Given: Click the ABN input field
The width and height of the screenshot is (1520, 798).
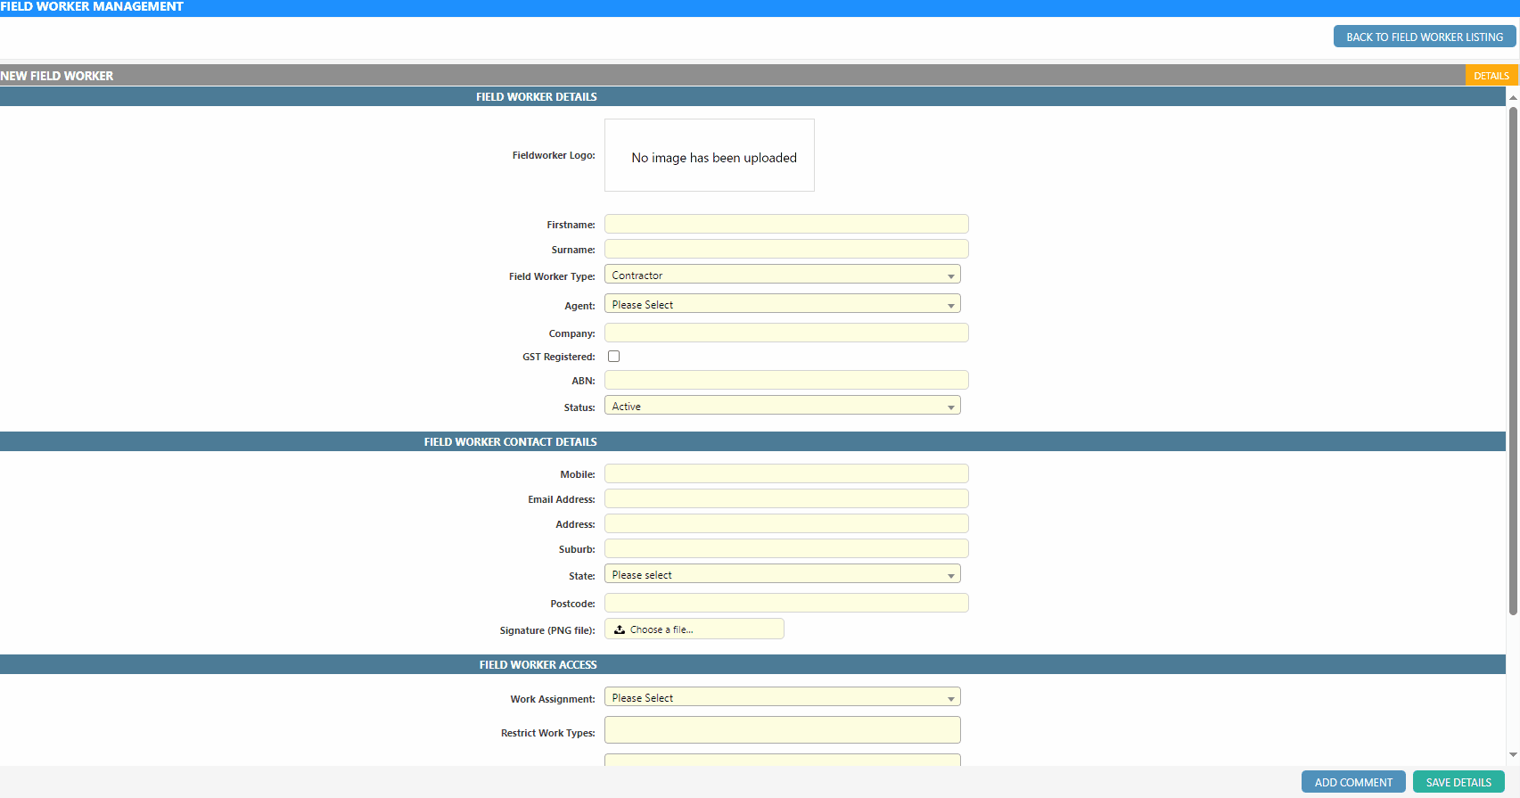Looking at the screenshot, I should pos(786,380).
